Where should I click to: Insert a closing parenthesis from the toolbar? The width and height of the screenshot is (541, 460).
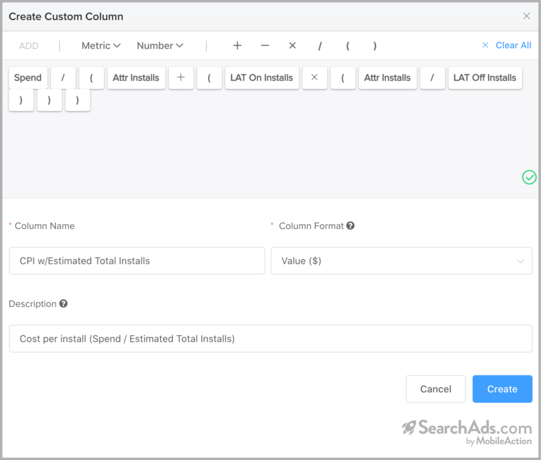click(375, 46)
